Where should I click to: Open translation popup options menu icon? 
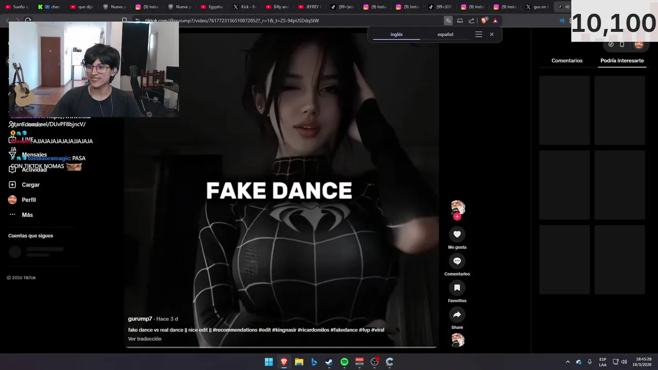click(x=479, y=34)
